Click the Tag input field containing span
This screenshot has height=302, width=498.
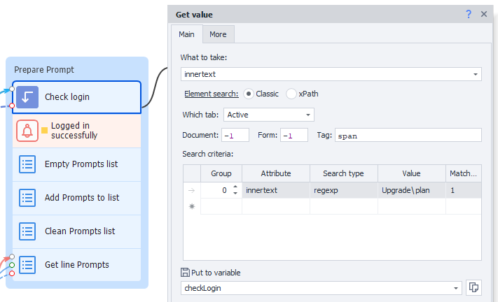pos(408,136)
